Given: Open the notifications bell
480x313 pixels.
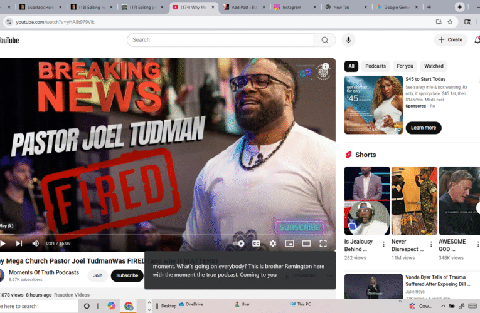Looking at the screenshot, I should pos(477,39).
